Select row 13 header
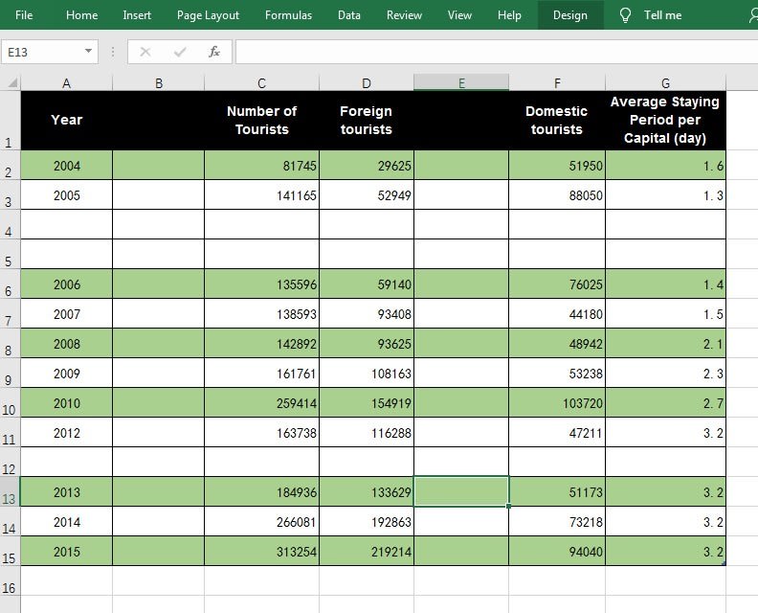This screenshot has width=758, height=613. [10, 491]
